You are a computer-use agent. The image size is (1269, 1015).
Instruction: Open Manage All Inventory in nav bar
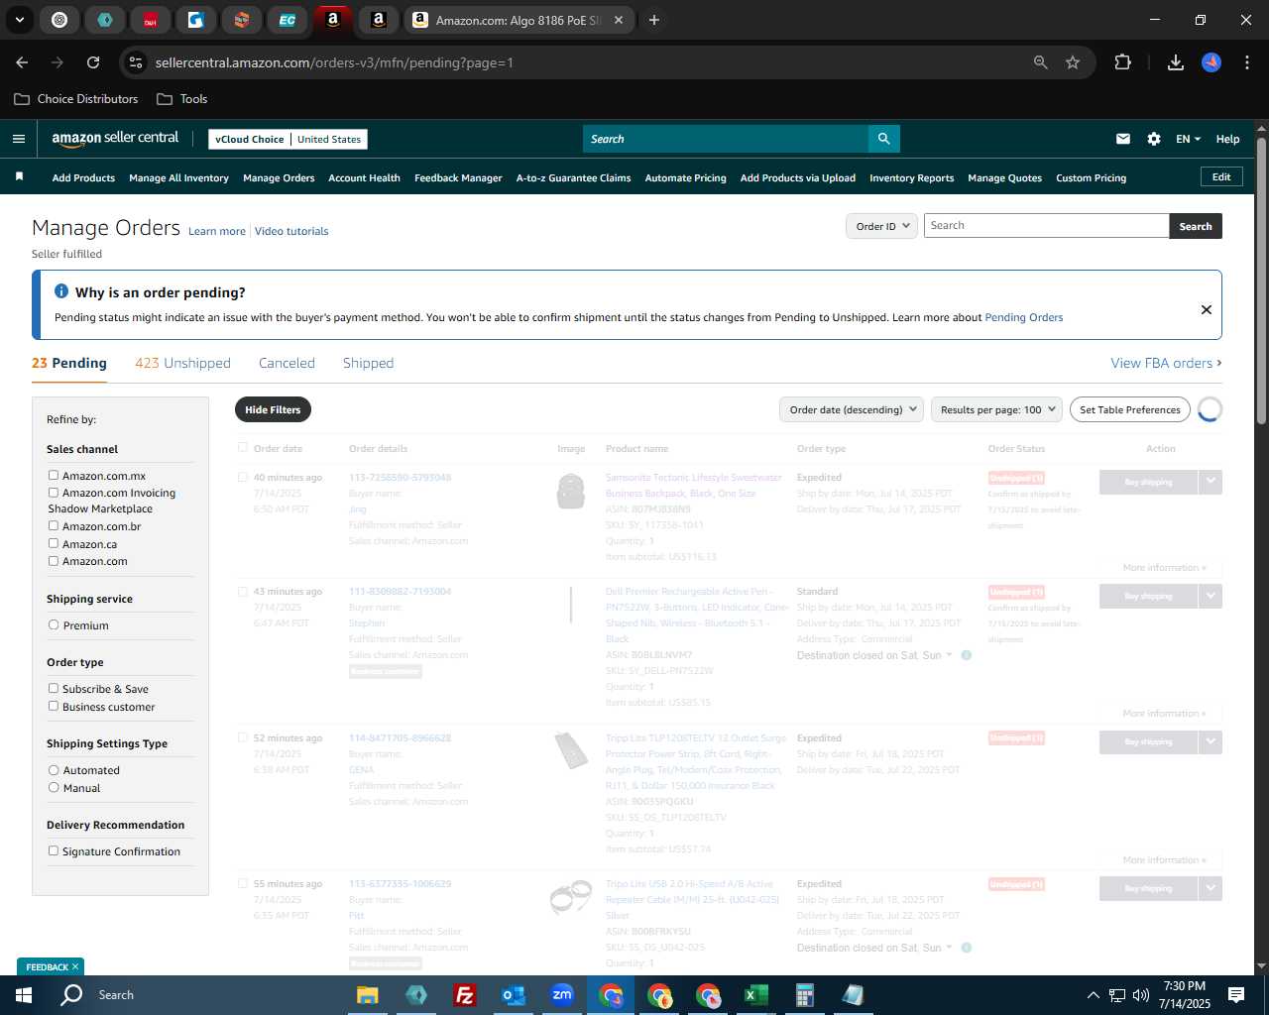coord(178,177)
